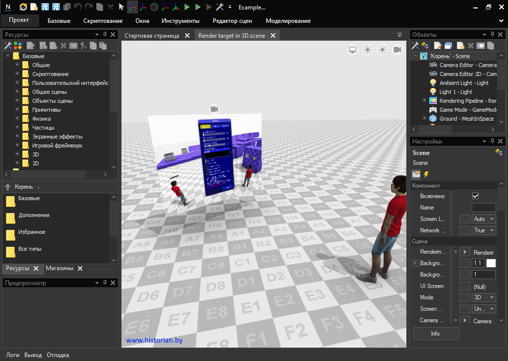
Task: Select the arrow pointer tool
Action: 121,7
